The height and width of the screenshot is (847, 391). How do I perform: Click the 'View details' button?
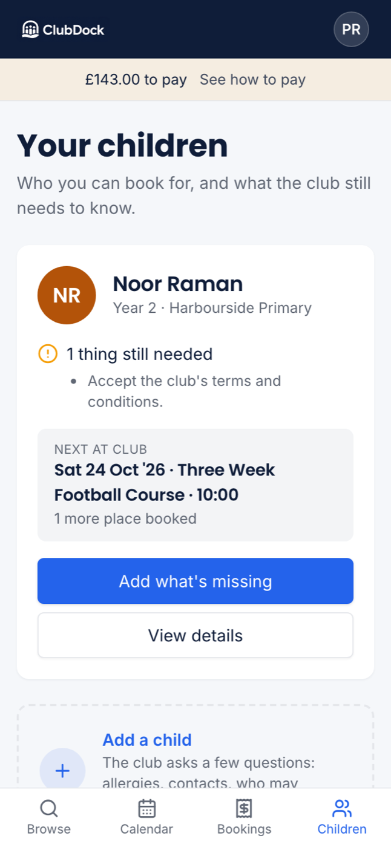tap(195, 635)
